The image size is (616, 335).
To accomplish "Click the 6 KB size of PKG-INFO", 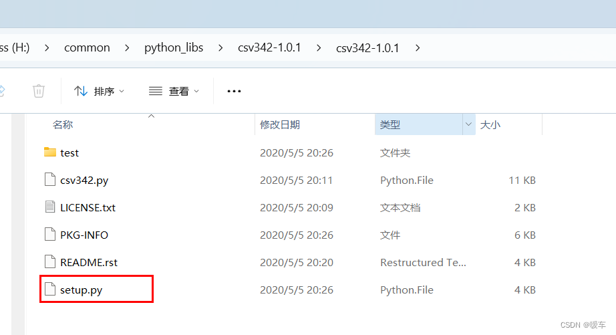I will tap(525, 235).
